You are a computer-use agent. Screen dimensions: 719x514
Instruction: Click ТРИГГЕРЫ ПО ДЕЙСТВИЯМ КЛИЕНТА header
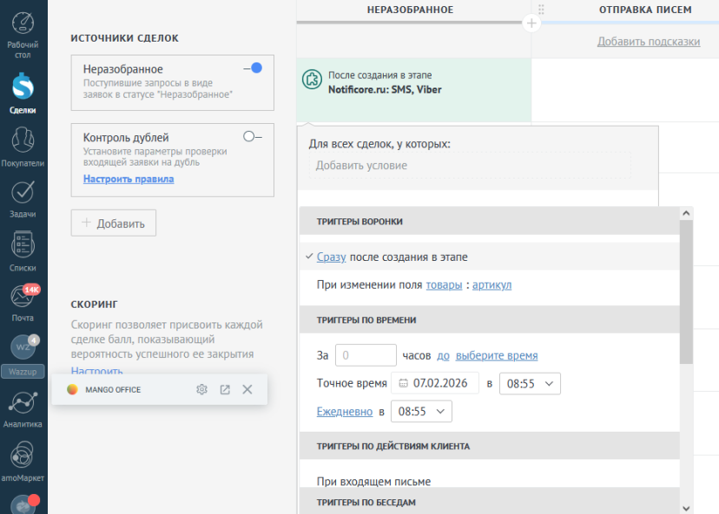click(x=489, y=446)
